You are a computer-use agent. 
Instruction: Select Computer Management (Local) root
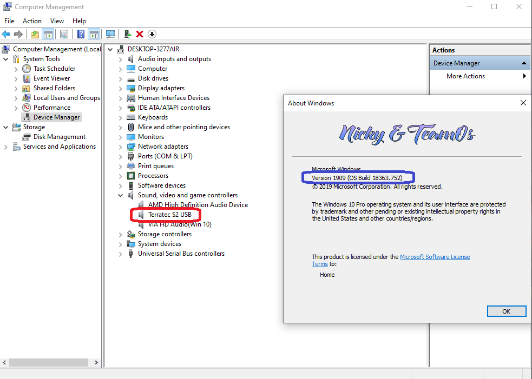57,49
